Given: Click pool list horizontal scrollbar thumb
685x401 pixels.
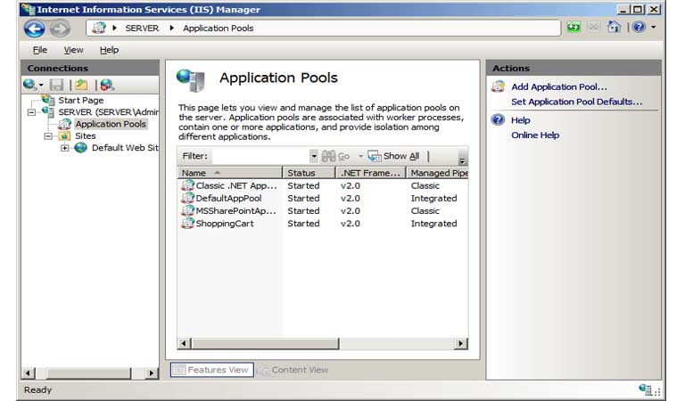Looking at the screenshot, I should pyautogui.click(x=265, y=343).
